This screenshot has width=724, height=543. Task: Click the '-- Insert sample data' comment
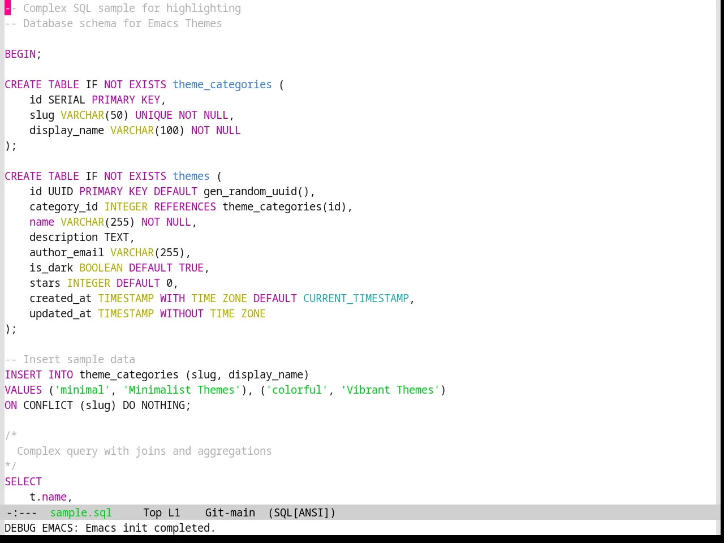coord(70,359)
